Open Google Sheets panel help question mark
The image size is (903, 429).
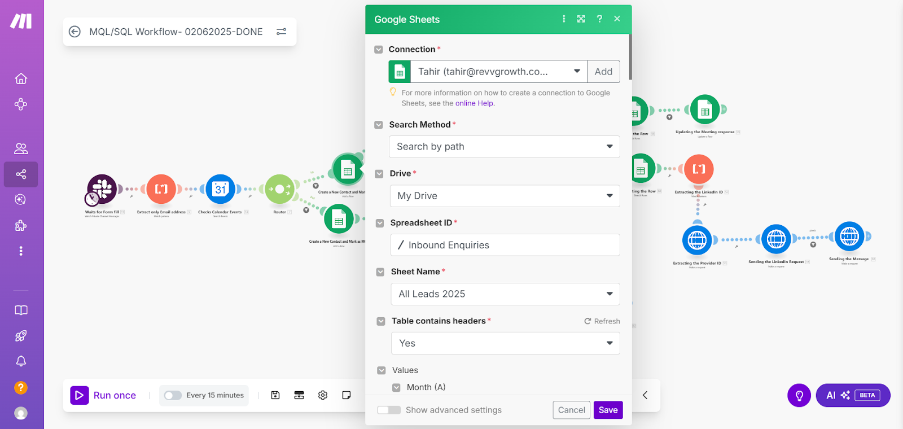[599, 19]
